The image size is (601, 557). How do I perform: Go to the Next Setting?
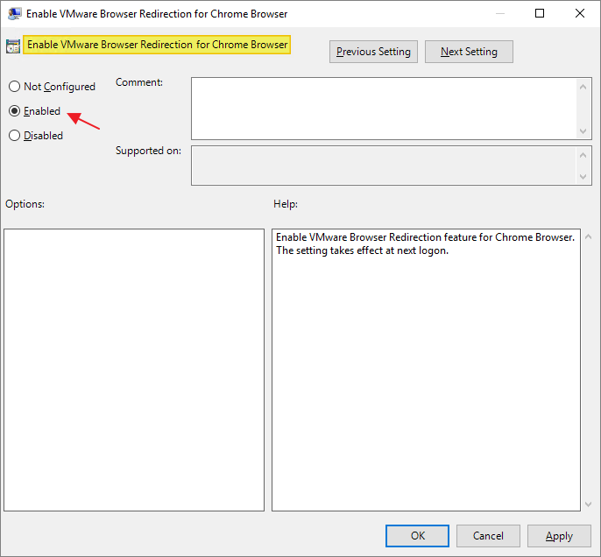469,52
